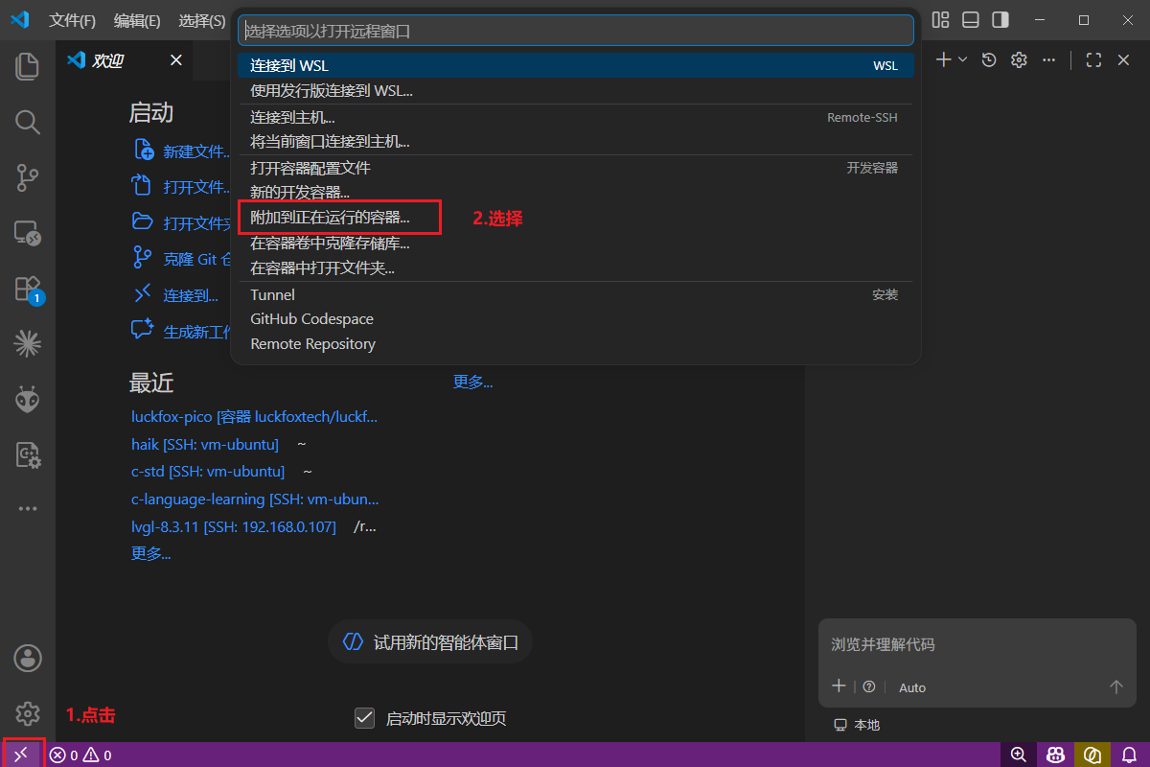Open the Source Control view icon

27,177
